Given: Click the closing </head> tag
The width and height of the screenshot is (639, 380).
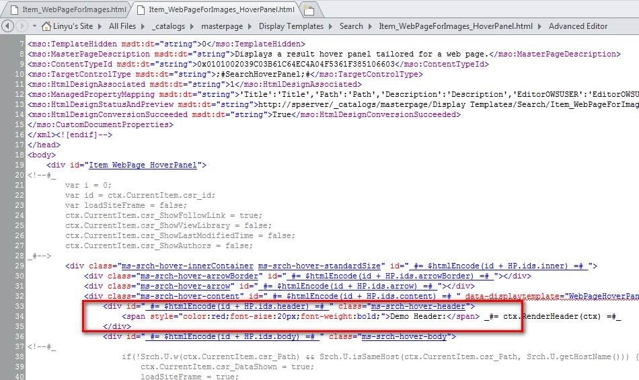Looking at the screenshot, I should point(44,145).
